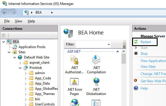Open the .NET Error Pages icon

point(74,81)
